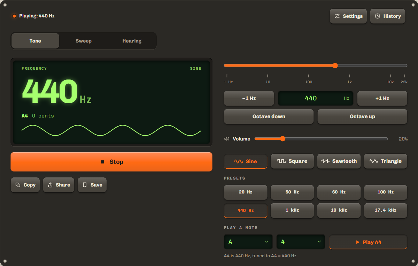Open History via the clock icon

[378, 16]
